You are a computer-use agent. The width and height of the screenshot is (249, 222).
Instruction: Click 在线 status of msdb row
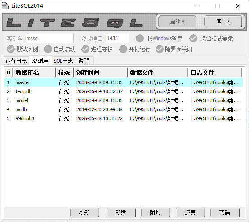click(x=63, y=109)
